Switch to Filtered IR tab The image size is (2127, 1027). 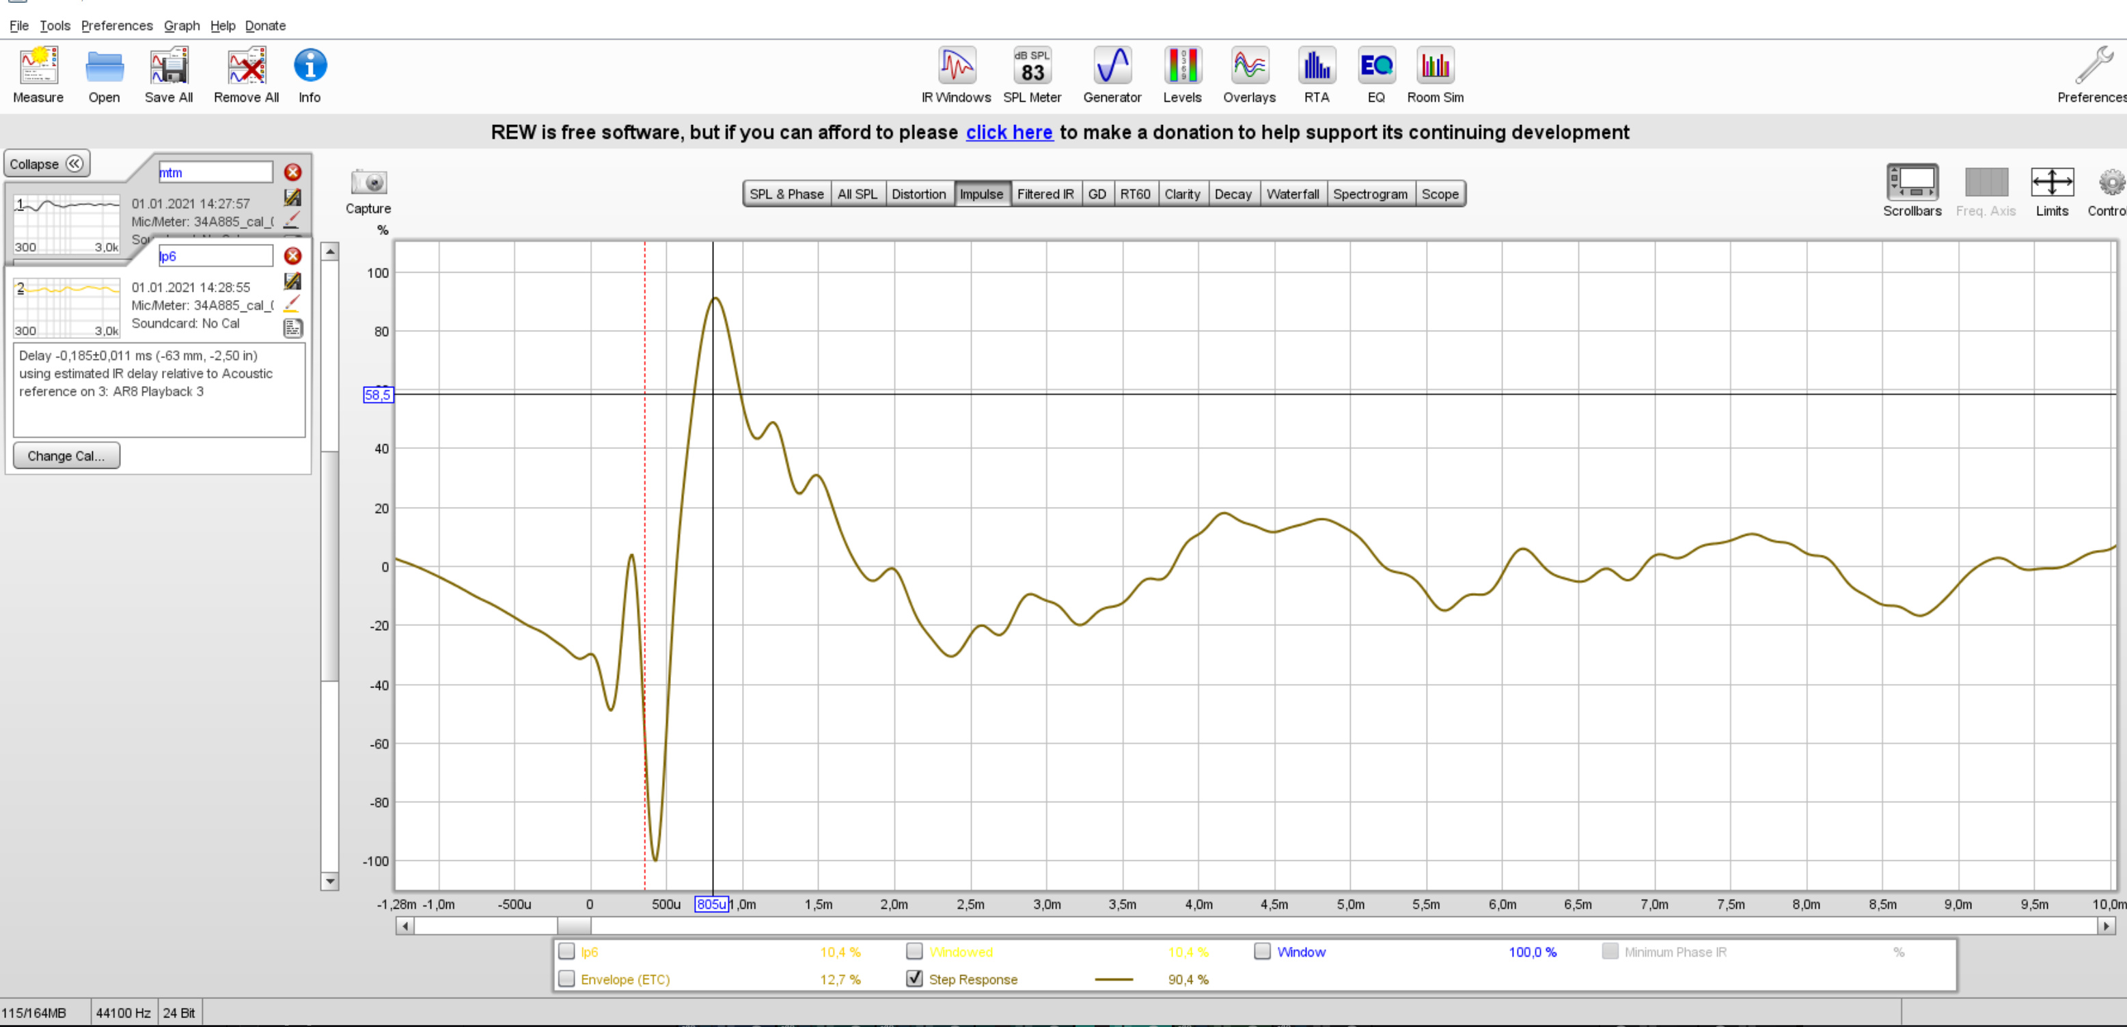coord(1045,194)
